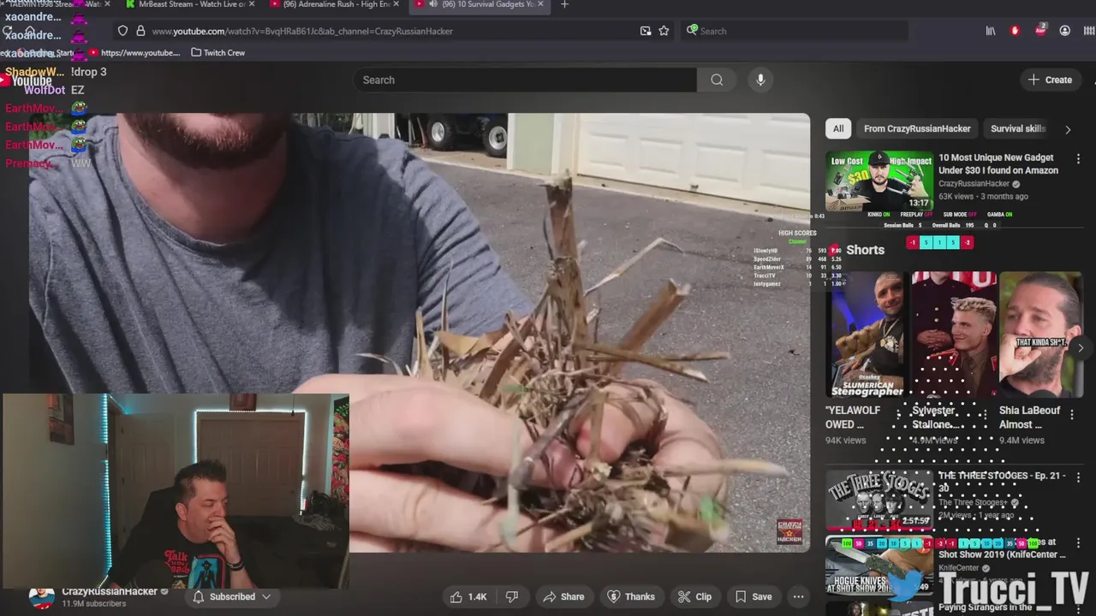Open the YouTube home logo
The width and height of the screenshot is (1096, 616).
click(27, 80)
